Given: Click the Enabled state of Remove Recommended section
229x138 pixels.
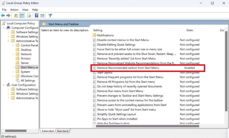Looking at the screenshot, I should coord(189,68).
